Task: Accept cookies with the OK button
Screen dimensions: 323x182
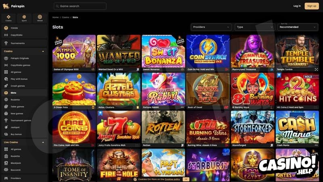Action: coord(186,179)
